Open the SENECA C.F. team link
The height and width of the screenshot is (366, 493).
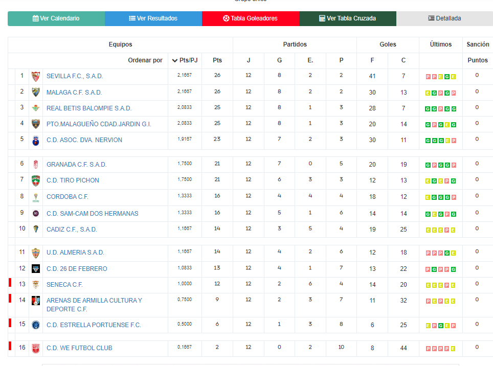coord(64,285)
